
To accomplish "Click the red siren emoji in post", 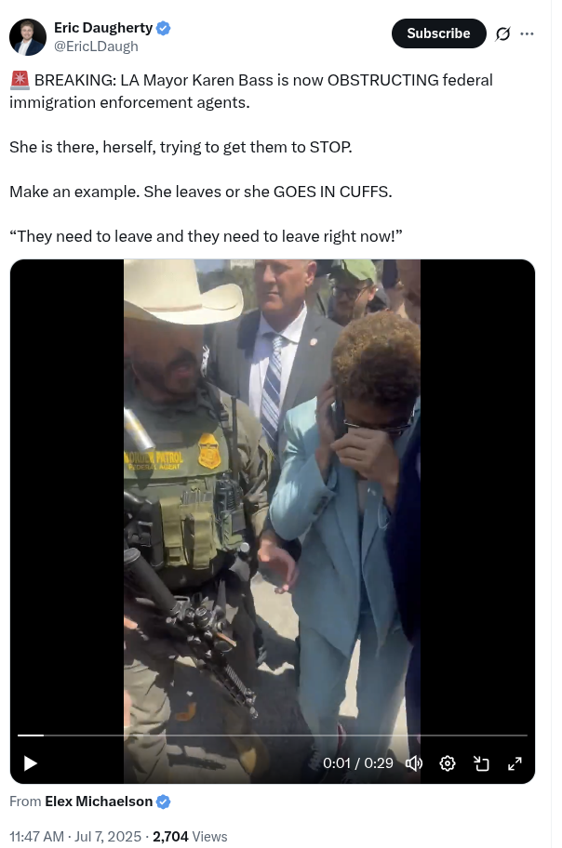I will point(20,80).
